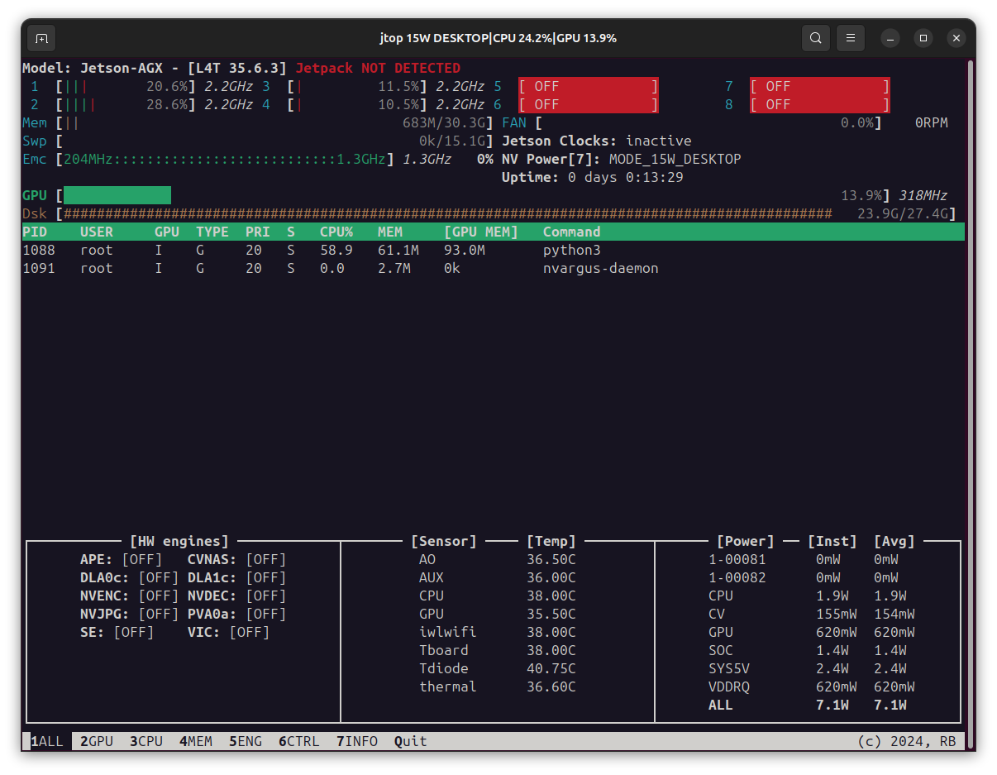997x775 pixels.
Task: Click the Tboard 38.00C temperature
Action: click(551, 650)
